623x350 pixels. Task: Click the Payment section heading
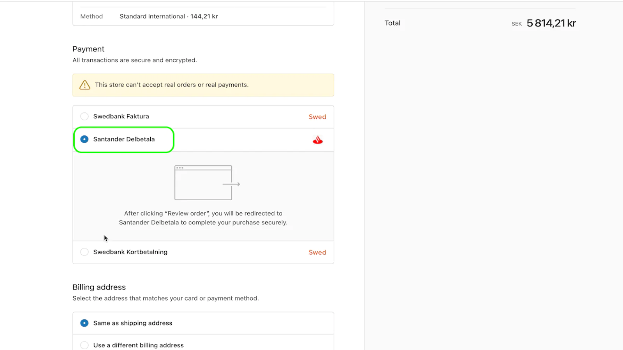[x=88, y=49]
